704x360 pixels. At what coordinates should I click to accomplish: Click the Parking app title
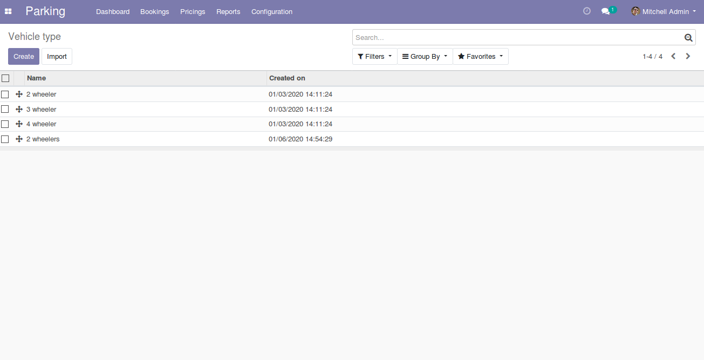click(45, 11)
